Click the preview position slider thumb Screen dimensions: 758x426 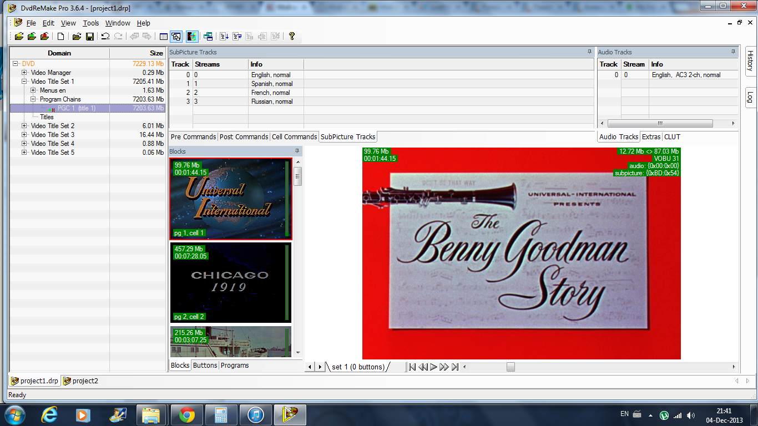pyautogui.click(x=511, y=367)
